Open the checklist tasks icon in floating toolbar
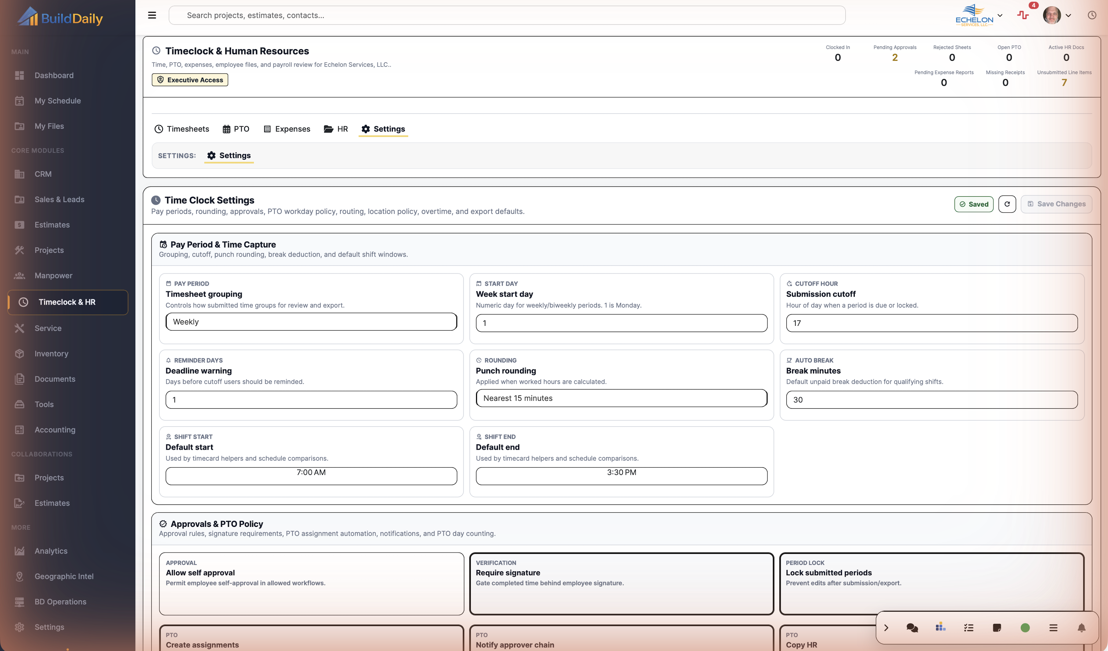The height and width of the screenshot is (651, 1108). click(x=969, y=628)
